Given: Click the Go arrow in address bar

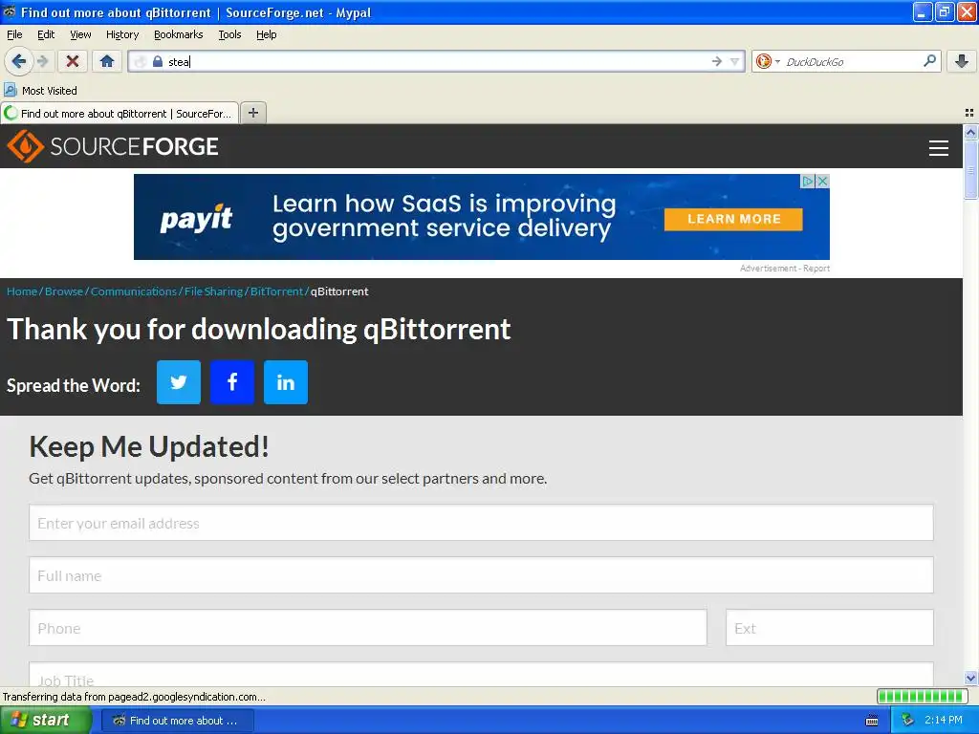Looking at the screenshot, I should pyautogui.click(x=717, y=61).
